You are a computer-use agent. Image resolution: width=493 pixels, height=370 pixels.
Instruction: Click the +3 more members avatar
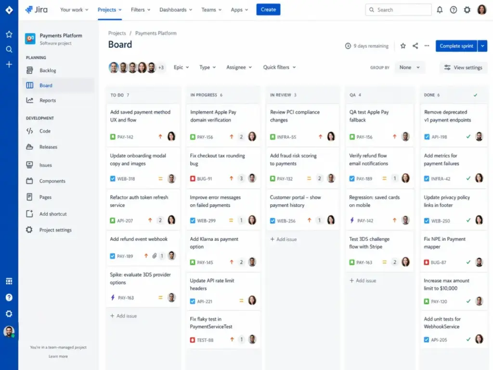(x=161, y=67)
